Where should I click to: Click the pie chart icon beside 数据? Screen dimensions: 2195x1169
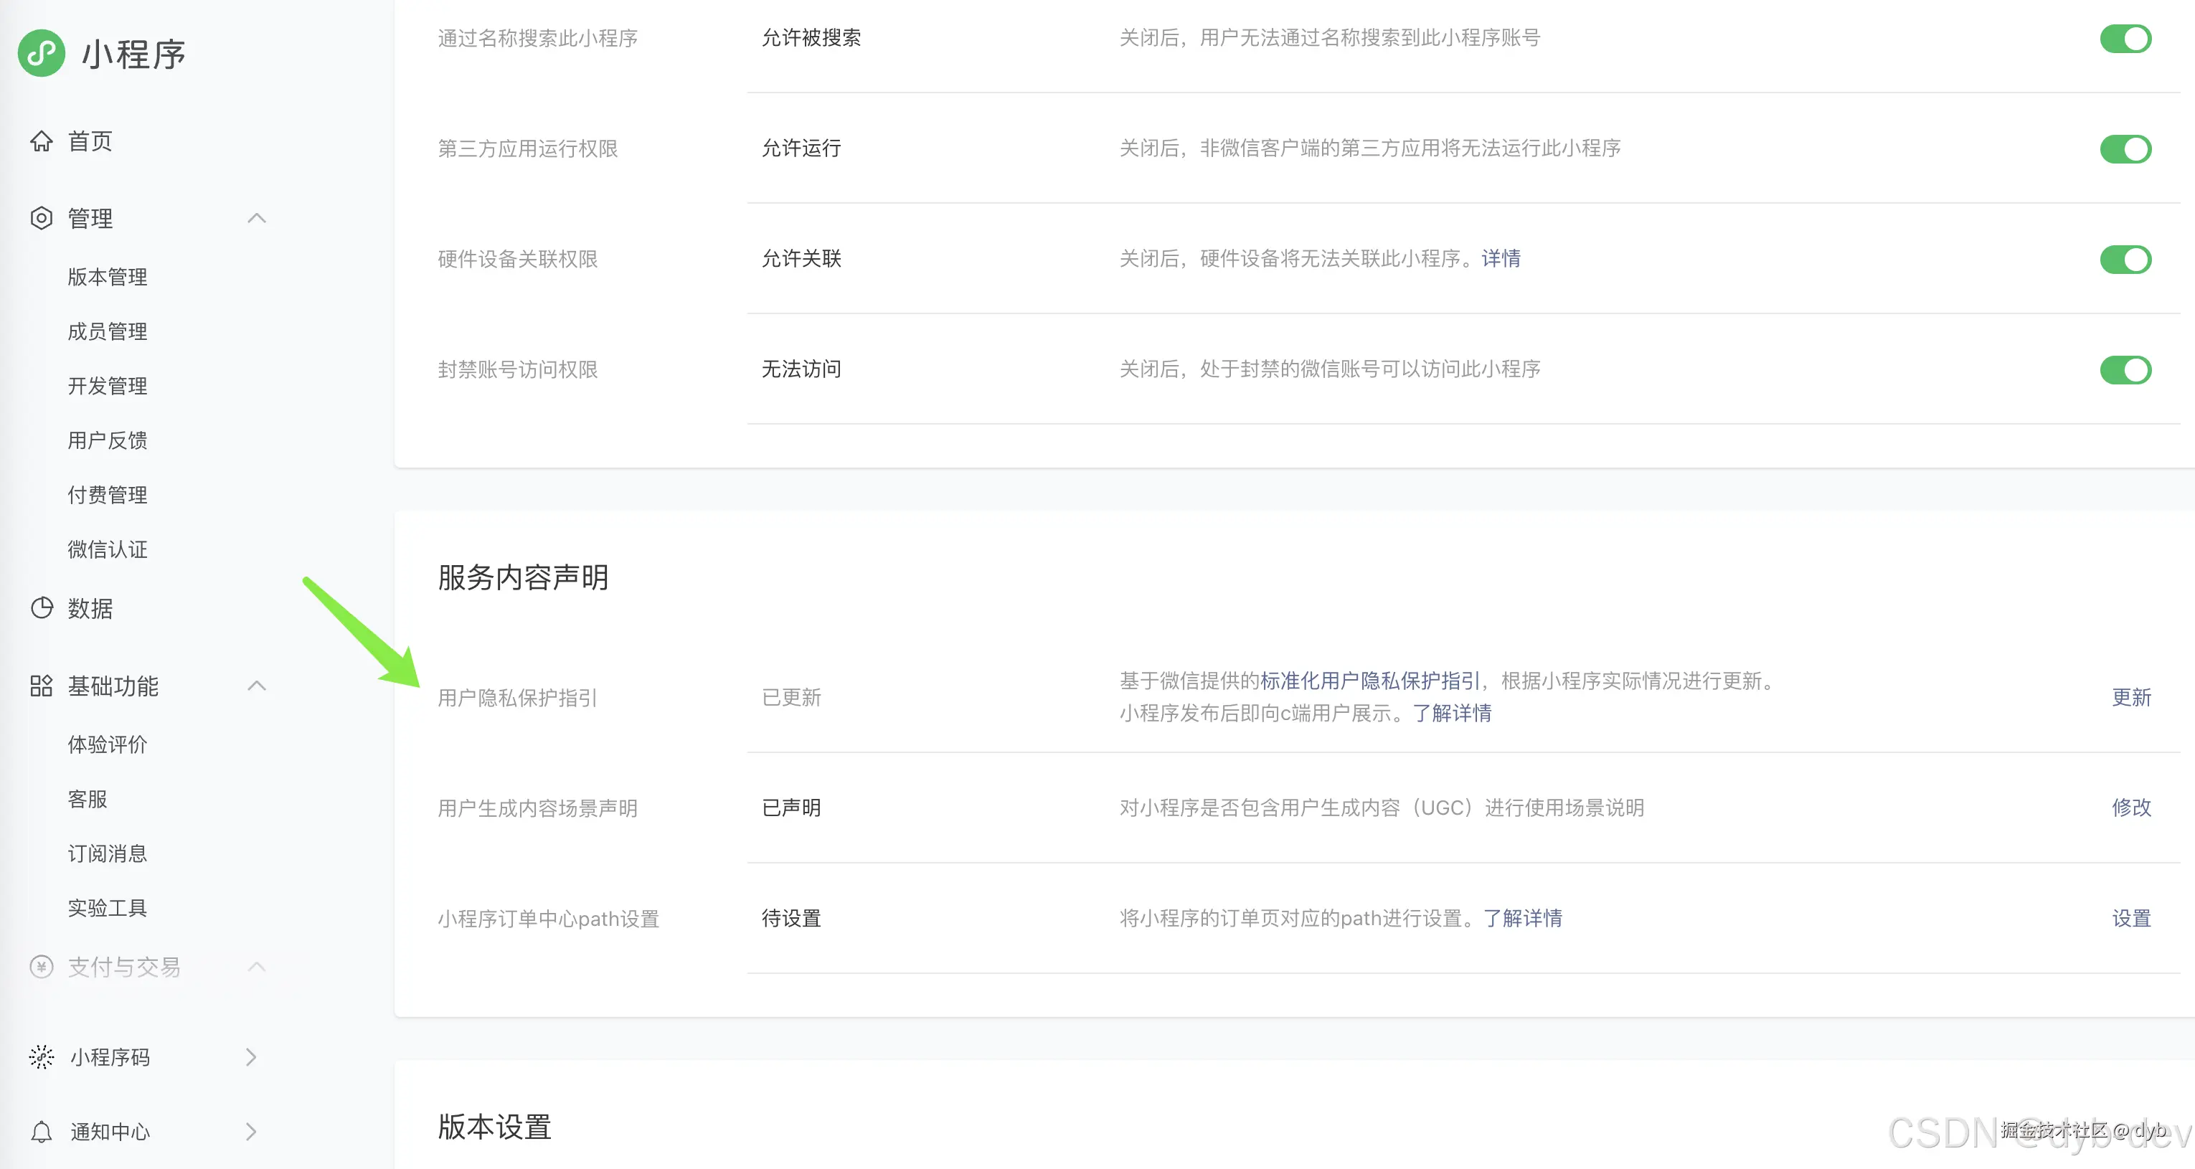[x=41, y=608]
